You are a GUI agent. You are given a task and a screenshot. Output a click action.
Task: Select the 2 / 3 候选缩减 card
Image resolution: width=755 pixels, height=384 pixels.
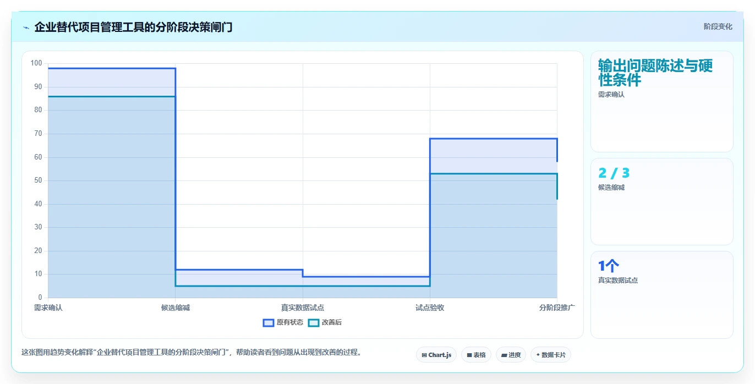pos(662,201)
